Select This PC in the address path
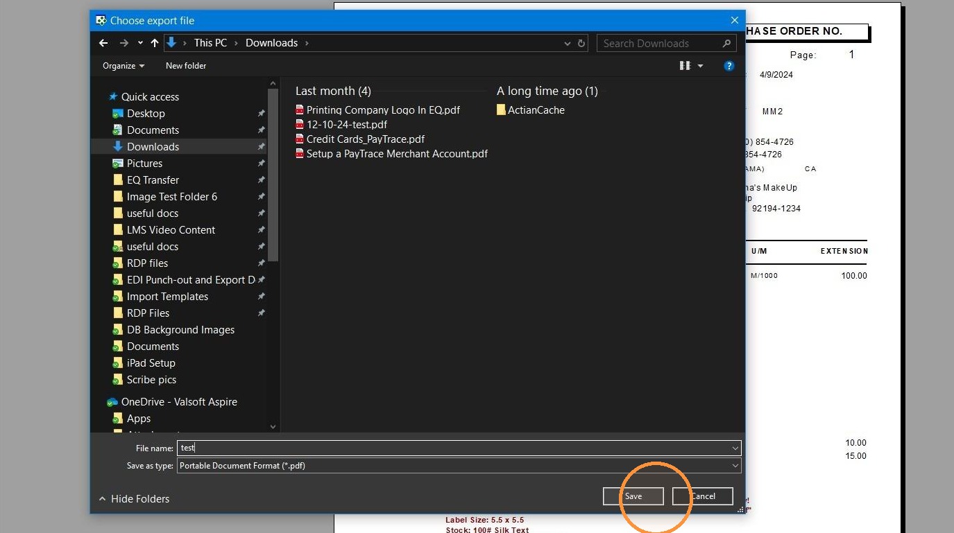This screenshot has width=954, height=533. [x=210, y=43]
